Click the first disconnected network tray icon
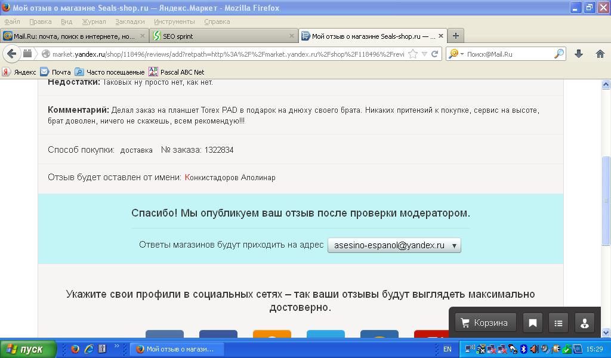The width and height of the screenshot is (611, 358). 492,349
